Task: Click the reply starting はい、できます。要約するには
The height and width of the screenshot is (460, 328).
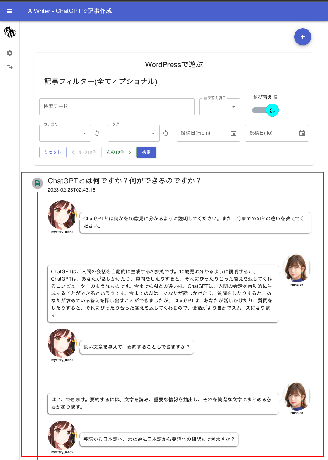Action: point(163,404)
